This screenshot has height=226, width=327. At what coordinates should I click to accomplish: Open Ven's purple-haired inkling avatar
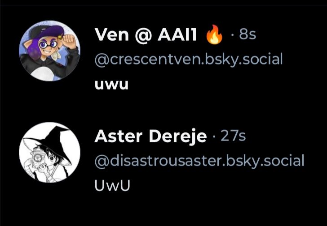pos(49,51)
